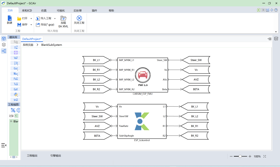Collapse the ribbon with the up arrow
The image size is (280, 167).
276,32
